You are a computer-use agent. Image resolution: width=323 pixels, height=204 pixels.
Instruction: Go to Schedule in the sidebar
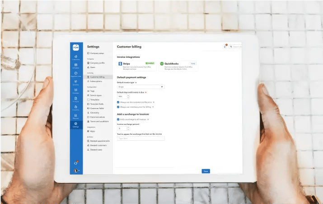click(75, 66)
